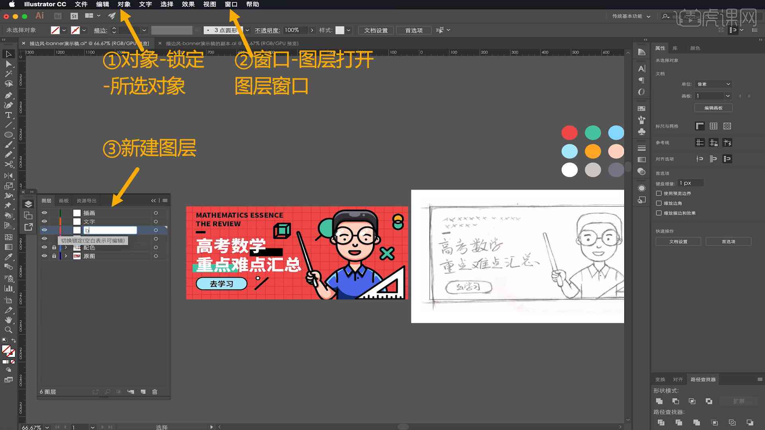The height and width of the screenshot is (430, 765).
Task: Open the 窗口 menu
Action: (231, 4)
